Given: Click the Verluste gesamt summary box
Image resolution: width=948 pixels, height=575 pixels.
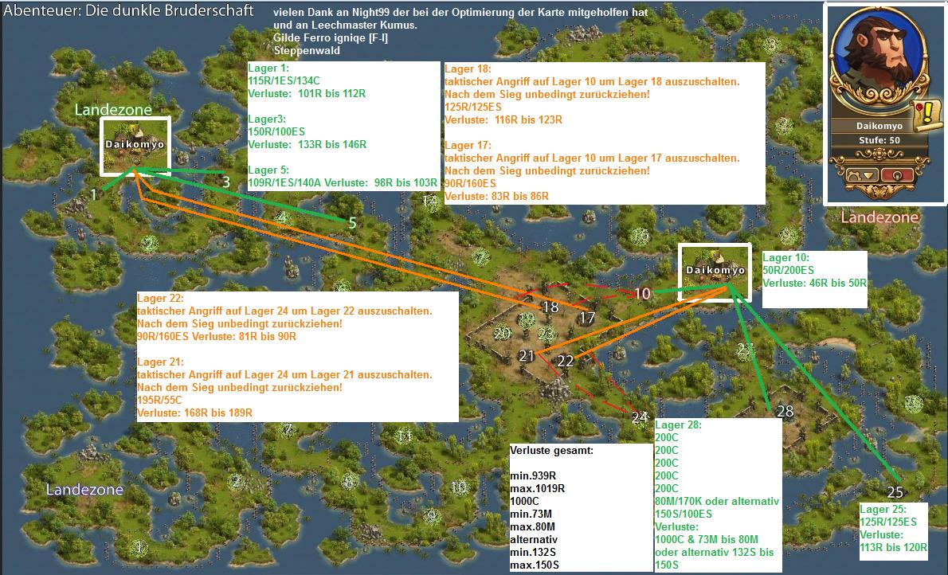Looking at the screenshot, I should 581,507.
